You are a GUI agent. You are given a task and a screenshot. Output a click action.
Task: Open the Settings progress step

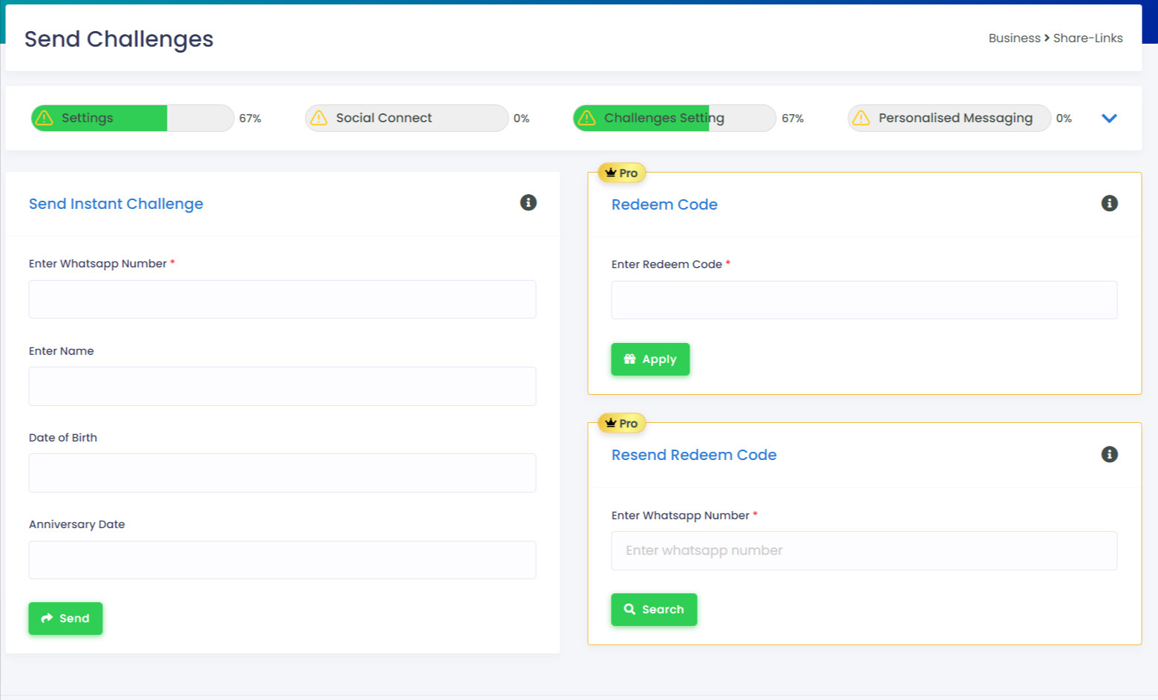pos(133,118)
